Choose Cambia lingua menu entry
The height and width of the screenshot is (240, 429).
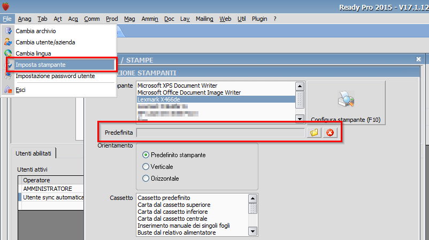tap(58, 53)
